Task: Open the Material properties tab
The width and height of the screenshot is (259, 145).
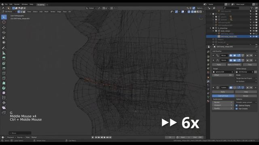Action: click(208, 101)
